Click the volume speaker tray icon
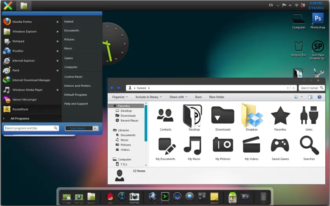The image size is (330, 206). (x=290, y=5)
